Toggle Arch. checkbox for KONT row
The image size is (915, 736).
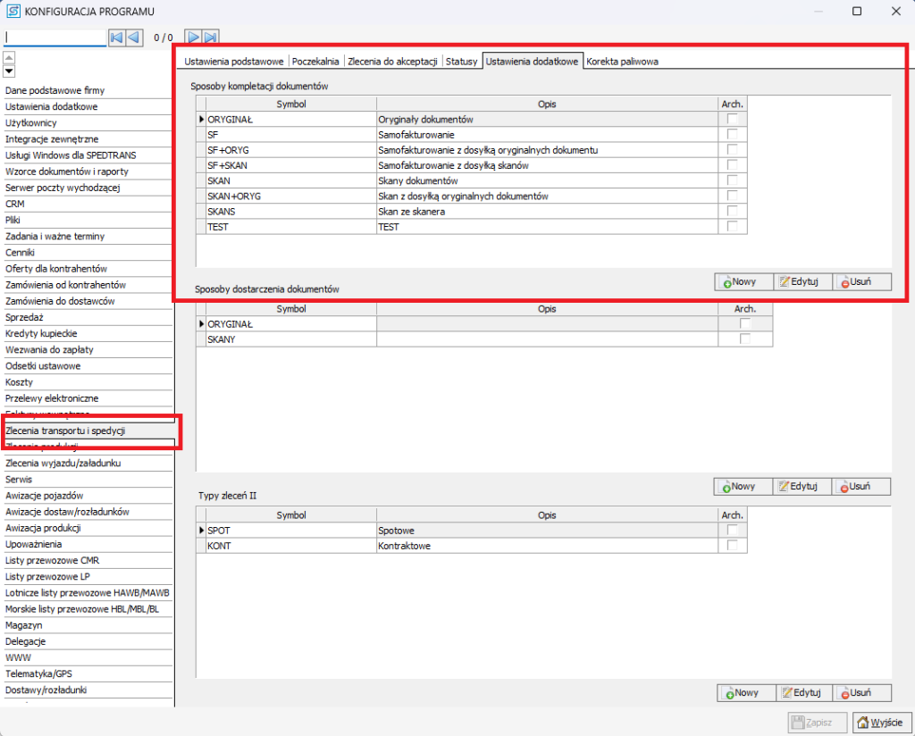733,545
